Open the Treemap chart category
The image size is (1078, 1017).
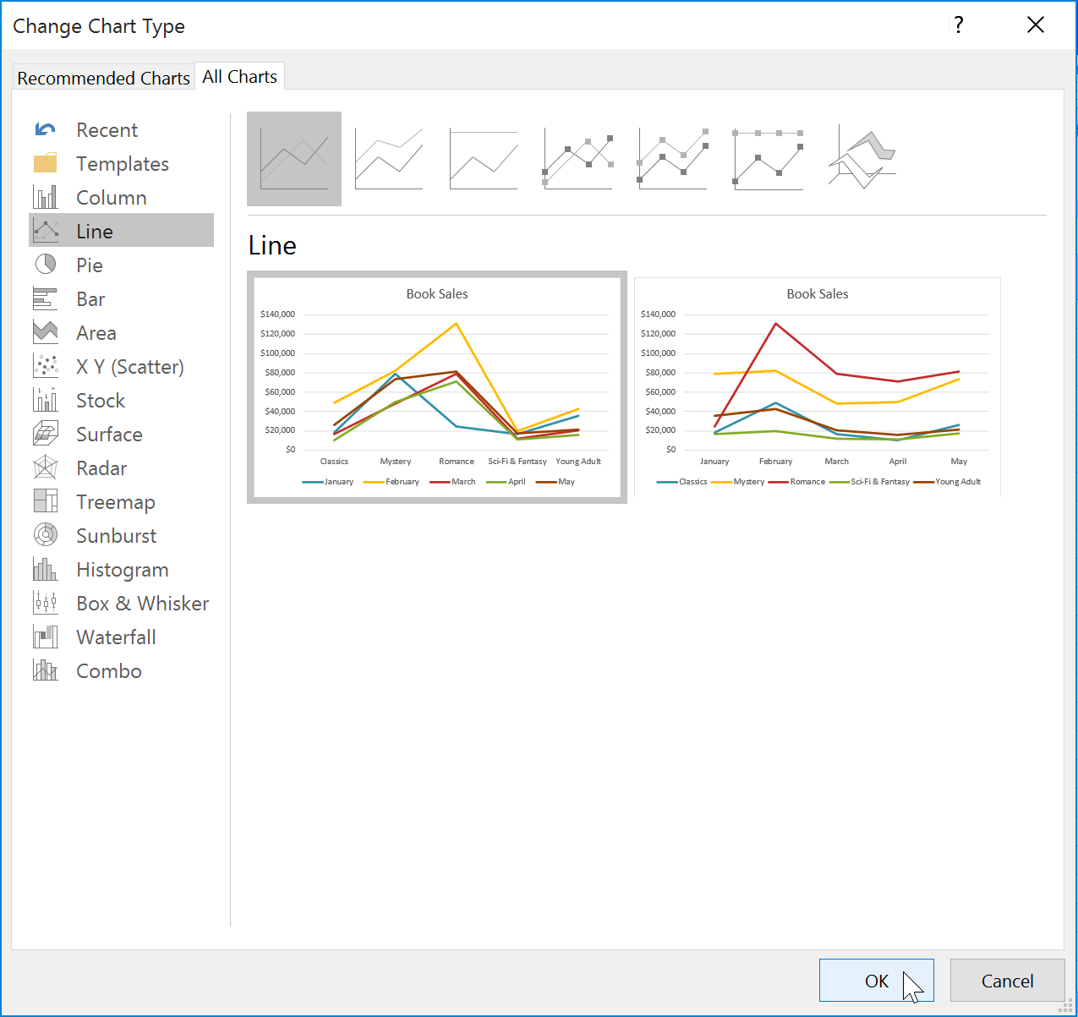point(116,501)
